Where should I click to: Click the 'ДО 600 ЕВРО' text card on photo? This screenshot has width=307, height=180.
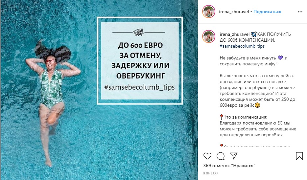coord(140,61)
